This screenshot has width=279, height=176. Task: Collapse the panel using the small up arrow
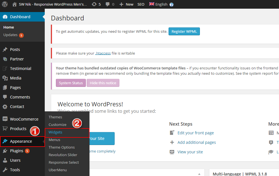point(199,174)
